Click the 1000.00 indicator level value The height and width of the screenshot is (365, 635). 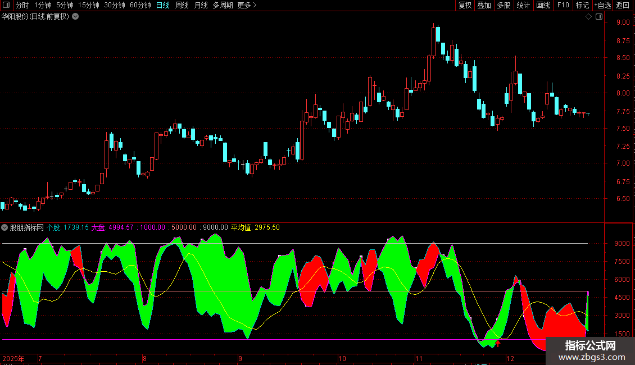(x=152, y=227)
